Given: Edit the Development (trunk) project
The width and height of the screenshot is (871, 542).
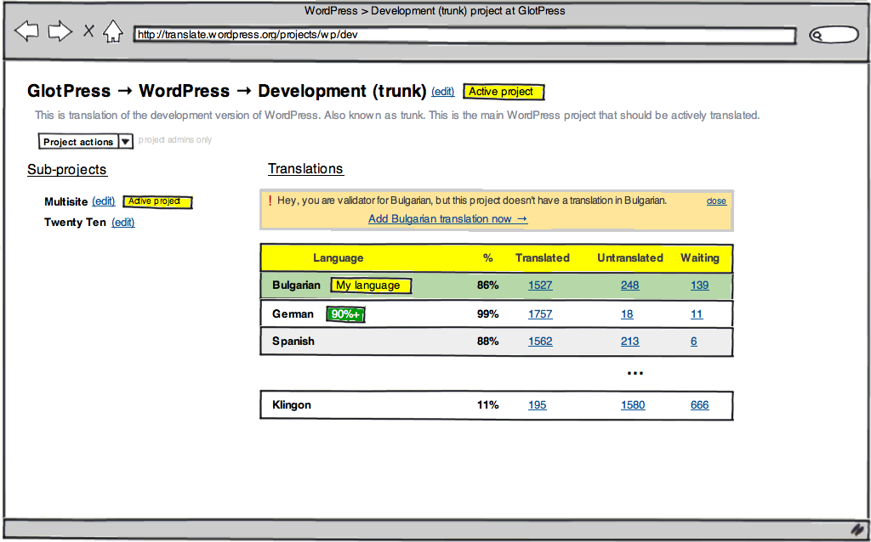Looking at the screenshot, I should (x=442, y=92).
